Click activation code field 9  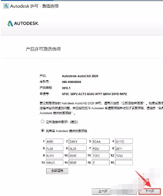[x=54, y=156]
